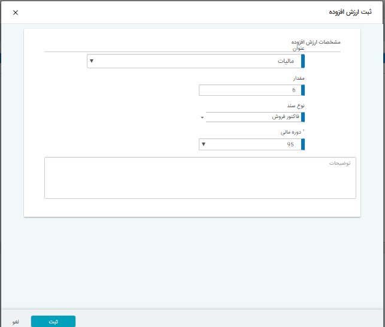
Task: Click the dialog title ثبت ارزش افزوده
Action: [x=350, y=12]
